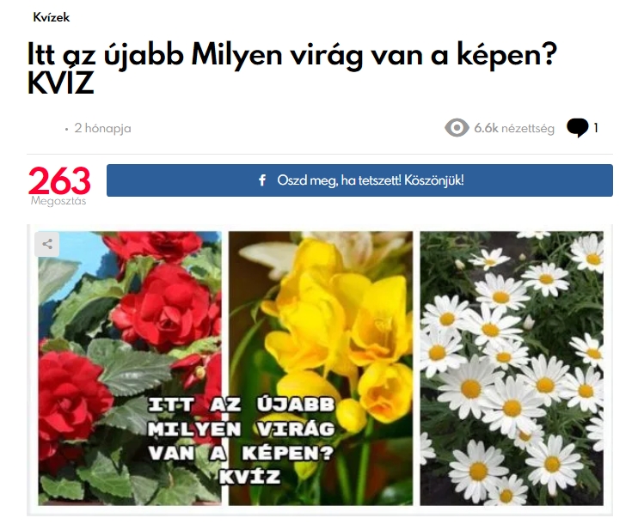Click the Megosztás label under 263
Viewport: 632px width, 524px height.
tap(58, 201)
